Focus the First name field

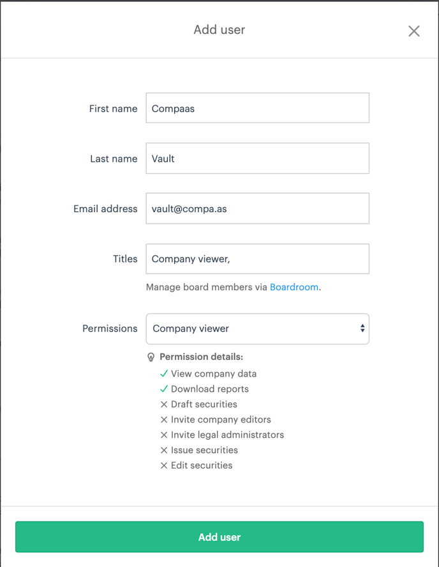[x=257, y=108]
